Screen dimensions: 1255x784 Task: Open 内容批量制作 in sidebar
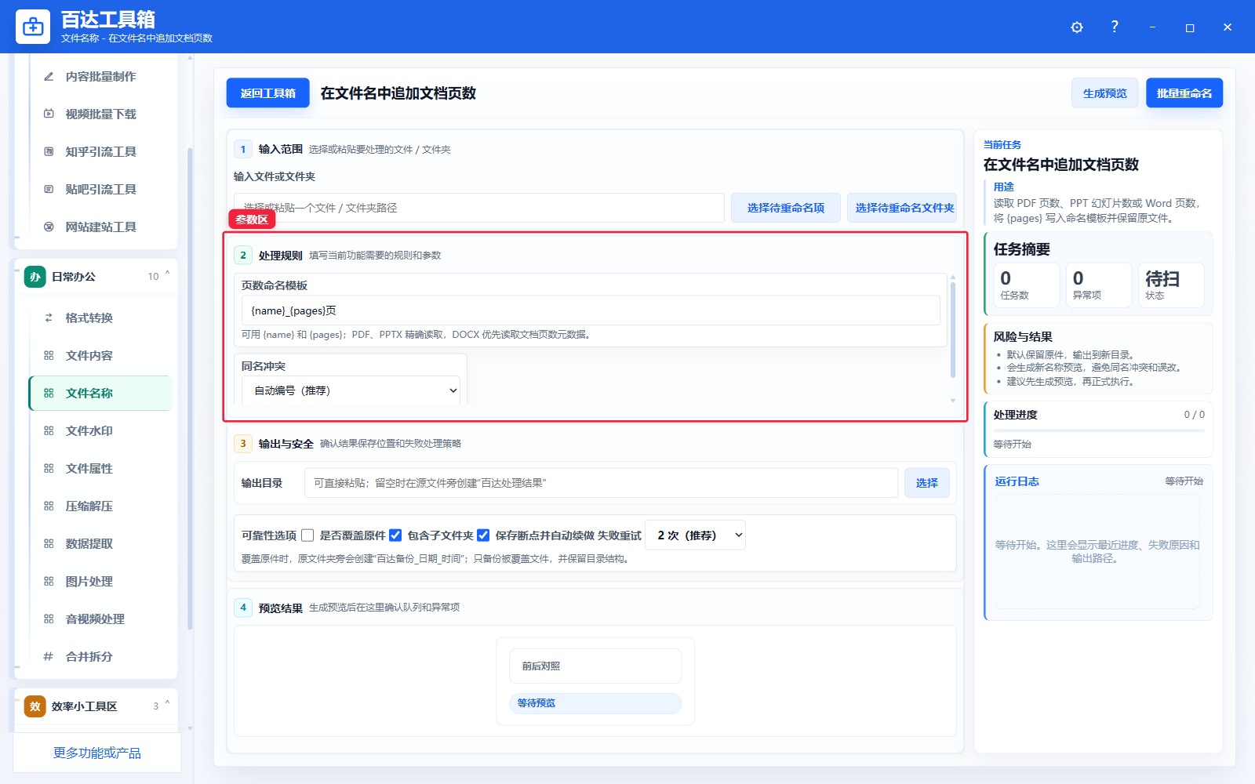tap(100, 77)
